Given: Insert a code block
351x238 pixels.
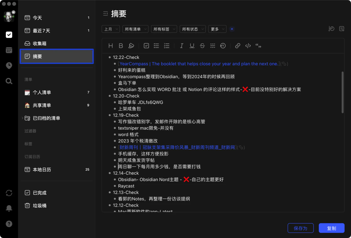Looking at the screenshot, I should coord(248,46).
